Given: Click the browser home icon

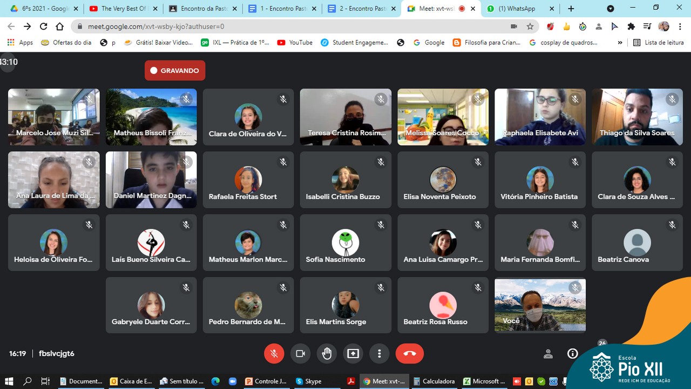Looking at the screenshot, I should pyautogui.click(x=60, y=26).
